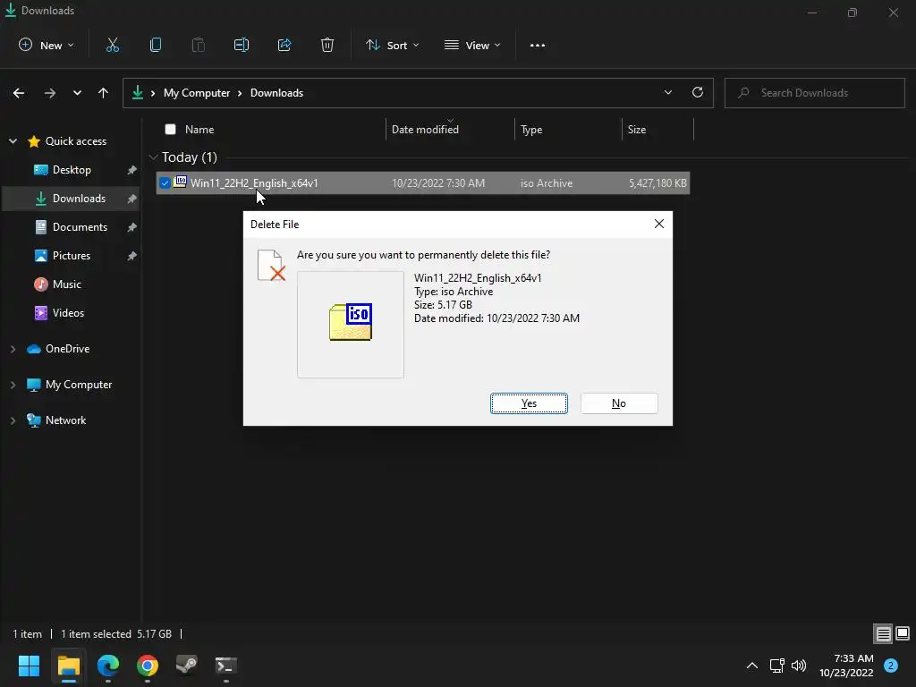
Task: Open volume control in system tray
Action: [x=799, y=666]
